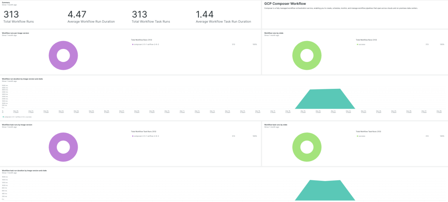This screenshot has height=202, width=448.
Task: Click the Average Workflow Run Duration label
Action: click(91, 22)
